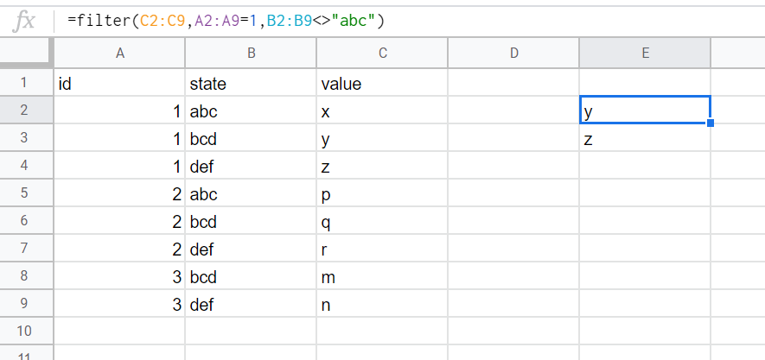Select cell E3 containing "z"

pyautogui.click(x=645, y=139)
